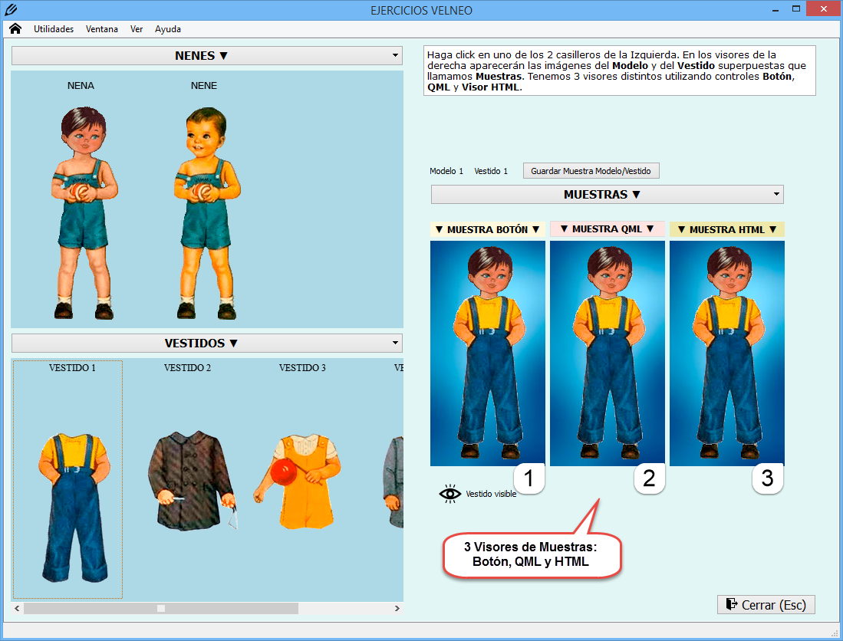Click the right arrow of dress scrollbar
843x641 pixels.
[x=397, y=608]
